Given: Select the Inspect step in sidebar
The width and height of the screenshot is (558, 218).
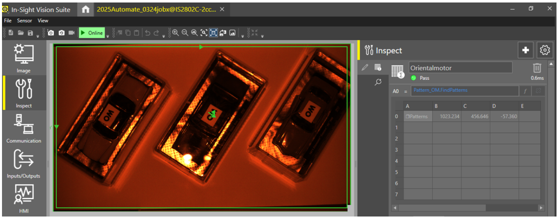Looking at the screenshot, I should click(24, 93).
